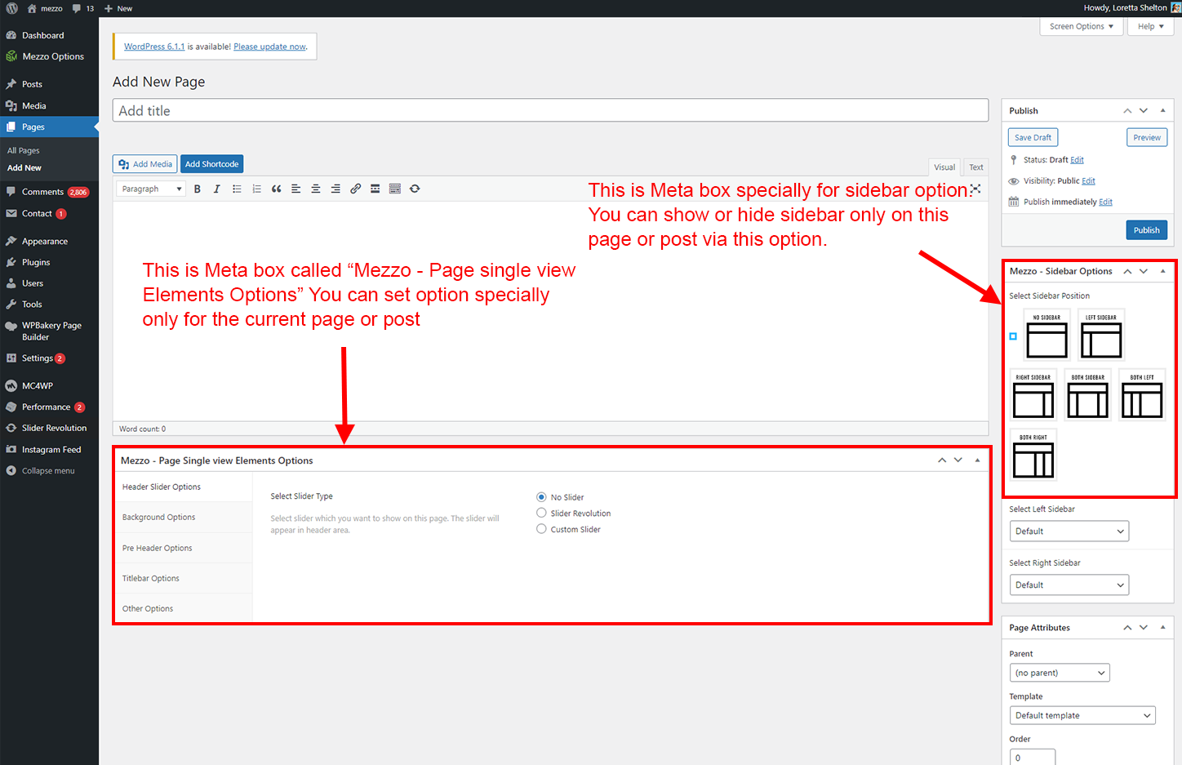
Task: Click the Add title input field
Action: pyautogui.click(x=550, y=111)
